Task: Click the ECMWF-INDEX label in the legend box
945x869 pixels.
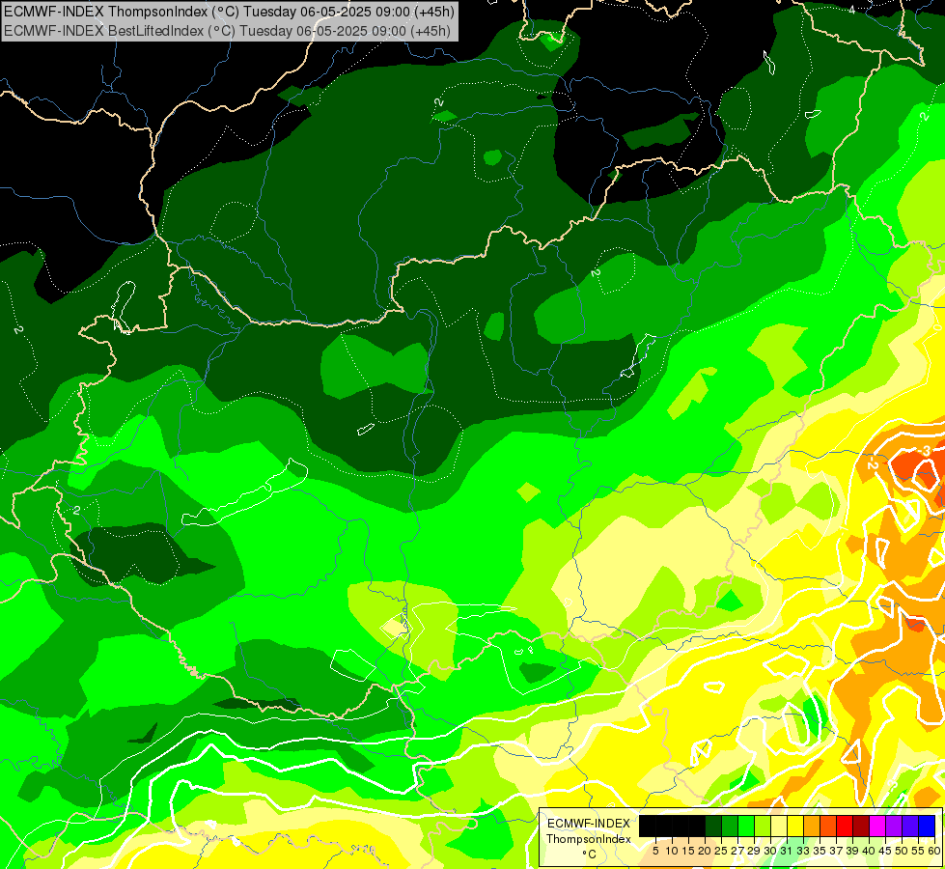Action: point(589,824)
